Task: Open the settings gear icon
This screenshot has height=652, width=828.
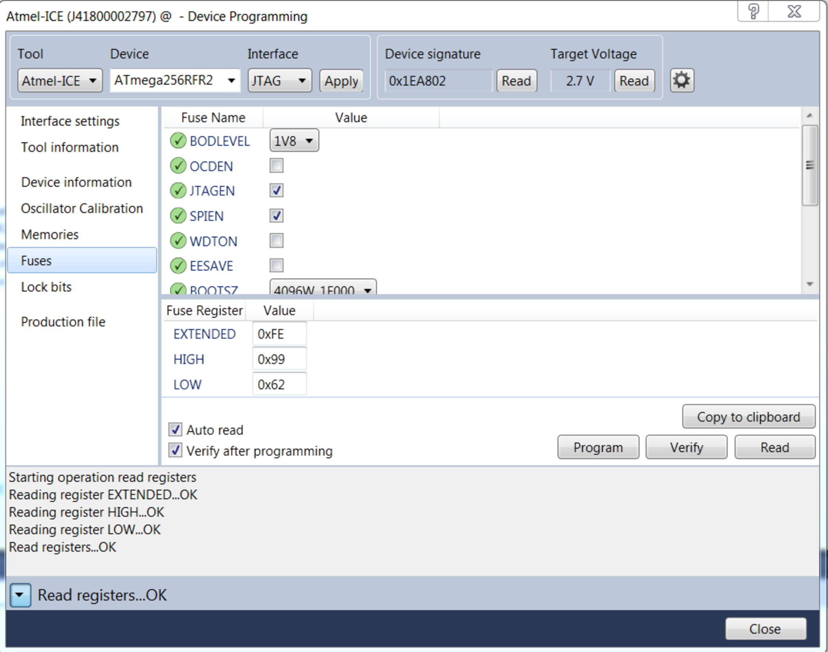Action: [x=681, y=80]
